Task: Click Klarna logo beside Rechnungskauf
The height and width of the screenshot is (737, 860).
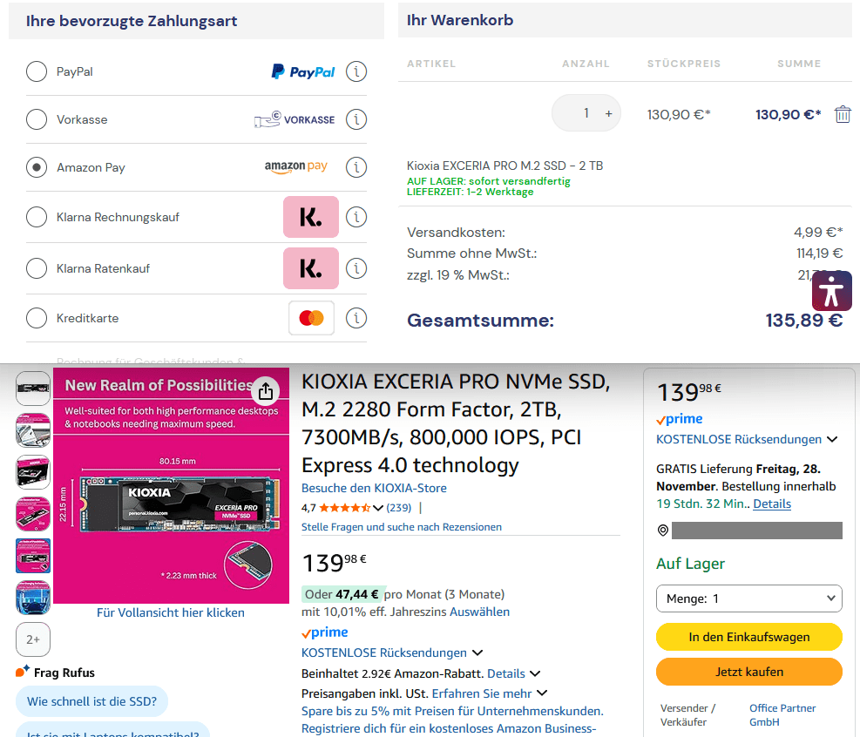Action: pyautogui.click(x=311, y=217)
